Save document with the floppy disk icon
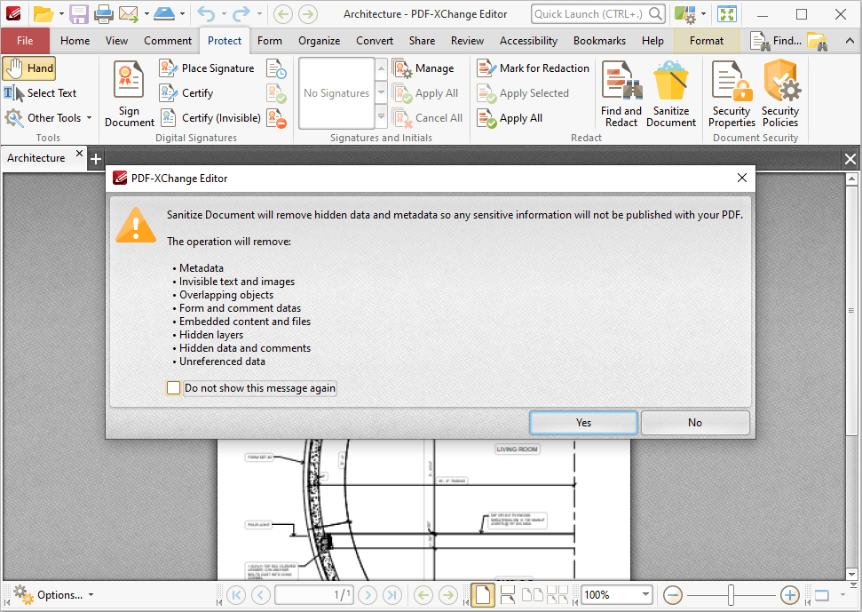862x612 pixels. coord(79,13)
